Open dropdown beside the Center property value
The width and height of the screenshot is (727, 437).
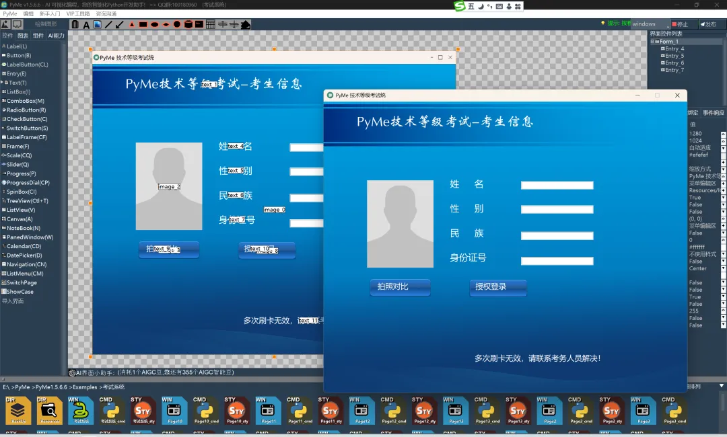click(723, 268)
